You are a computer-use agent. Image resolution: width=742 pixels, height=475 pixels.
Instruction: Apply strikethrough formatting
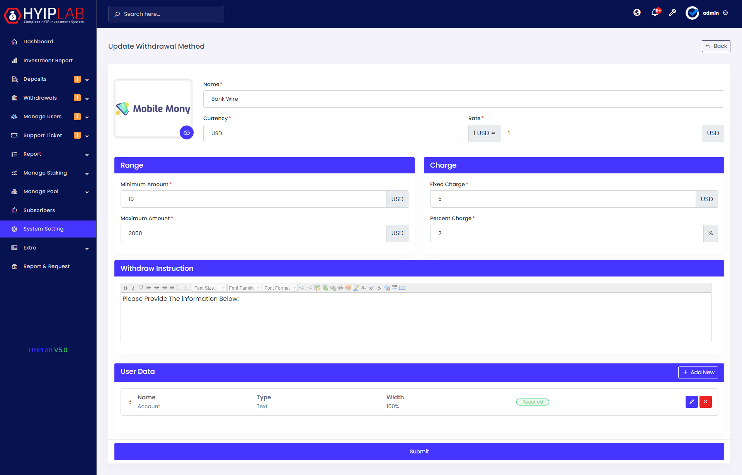point(379,288)
